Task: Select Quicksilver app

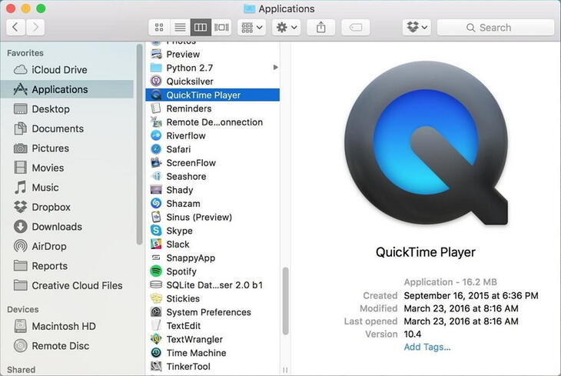Action: [x=213, y=82]
